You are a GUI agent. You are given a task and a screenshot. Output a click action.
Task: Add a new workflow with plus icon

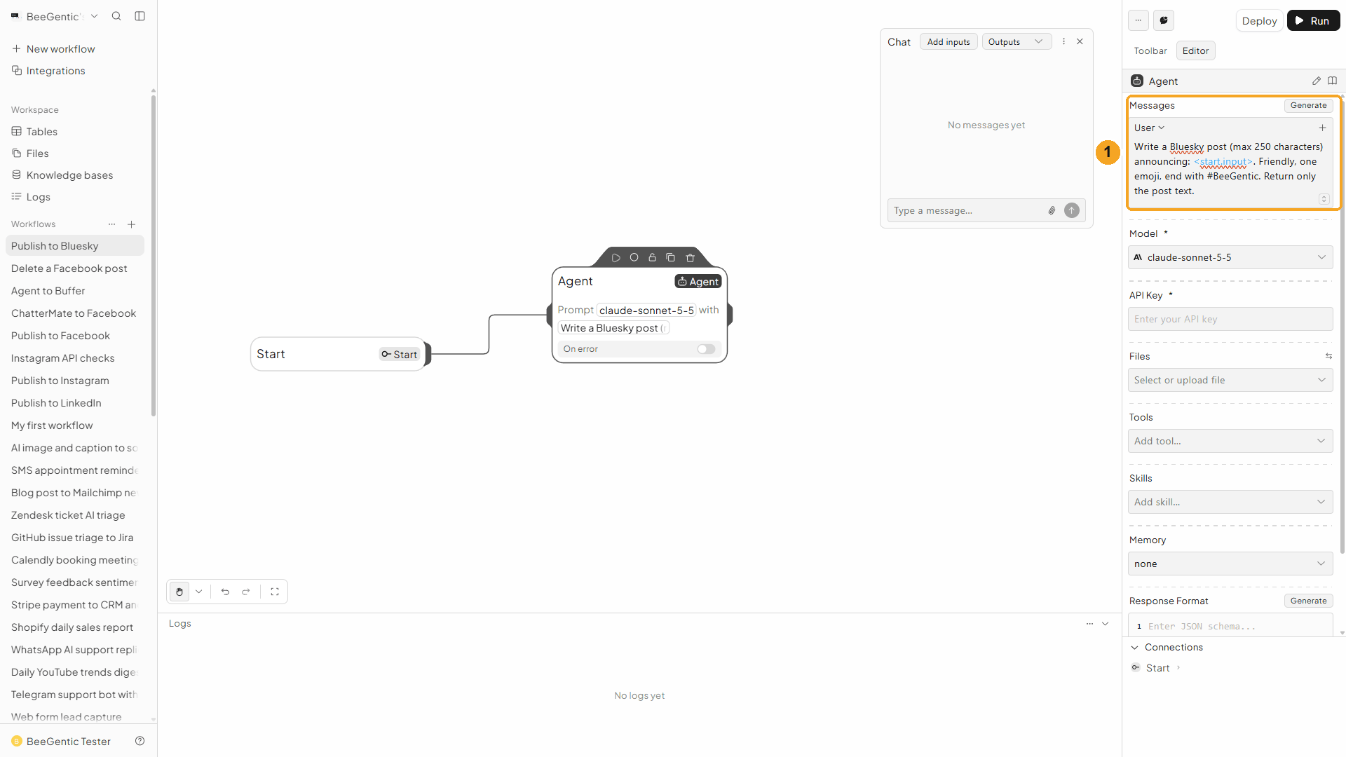click(131, 224)
